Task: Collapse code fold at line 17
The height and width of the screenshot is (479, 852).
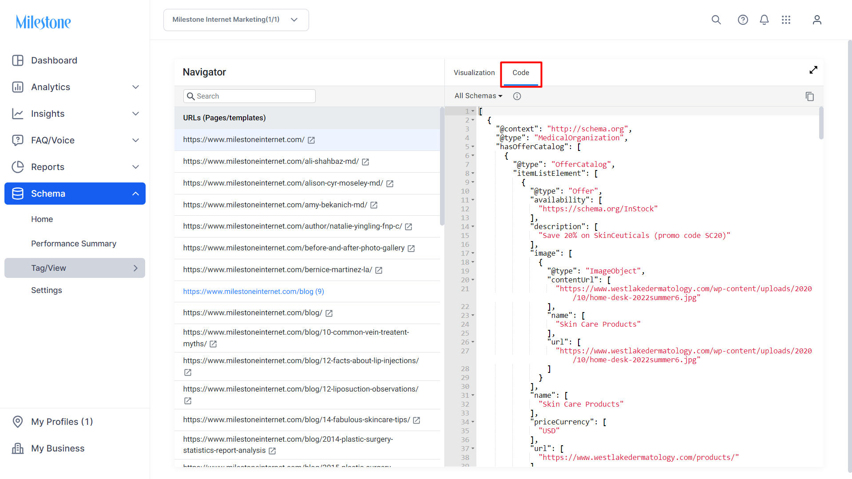Action: [473, 253]
